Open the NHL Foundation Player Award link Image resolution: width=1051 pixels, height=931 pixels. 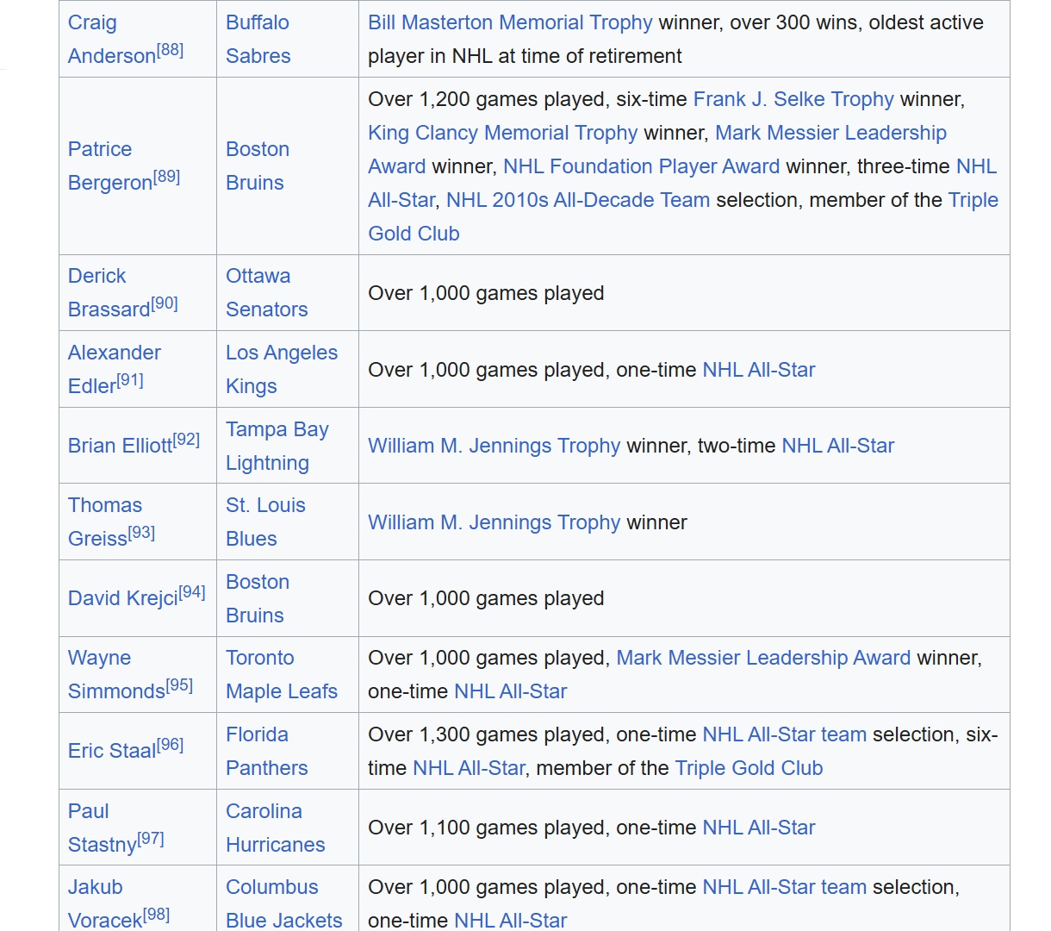[x=641, y=166]
